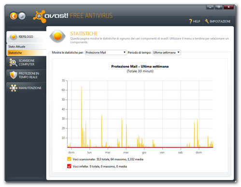This screenshot has height=187, width=241.
Task: Click the 70 value on the y-axis
Action: [x=63, y=80]
